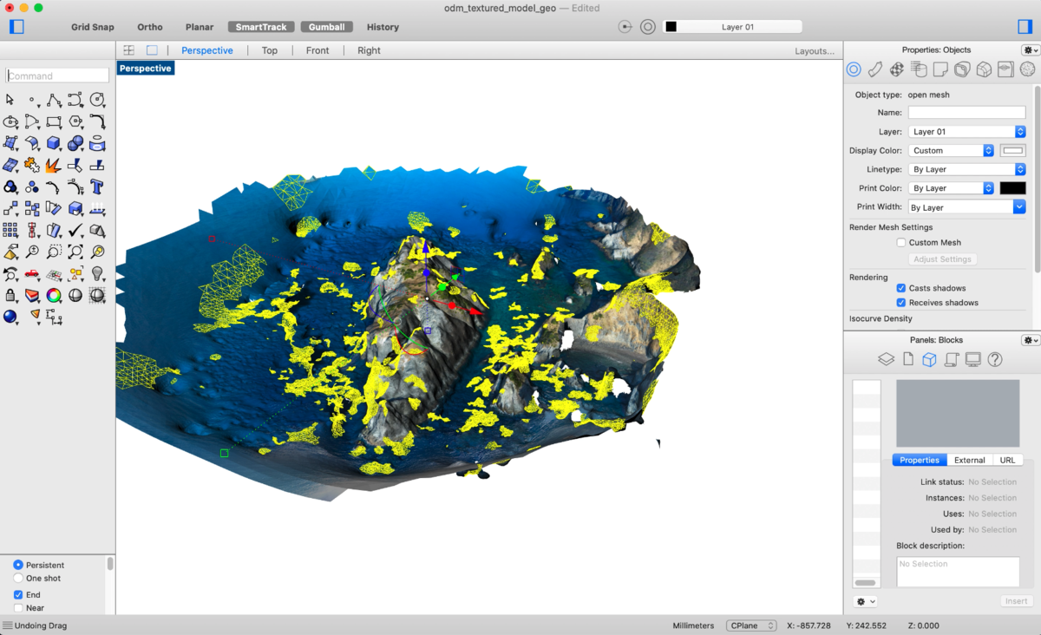
Task: Select the Circle drawing tool
Action: coord(97,100)
